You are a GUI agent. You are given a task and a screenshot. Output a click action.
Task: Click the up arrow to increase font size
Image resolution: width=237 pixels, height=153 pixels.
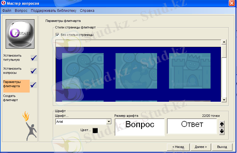(x=222, y=125)
